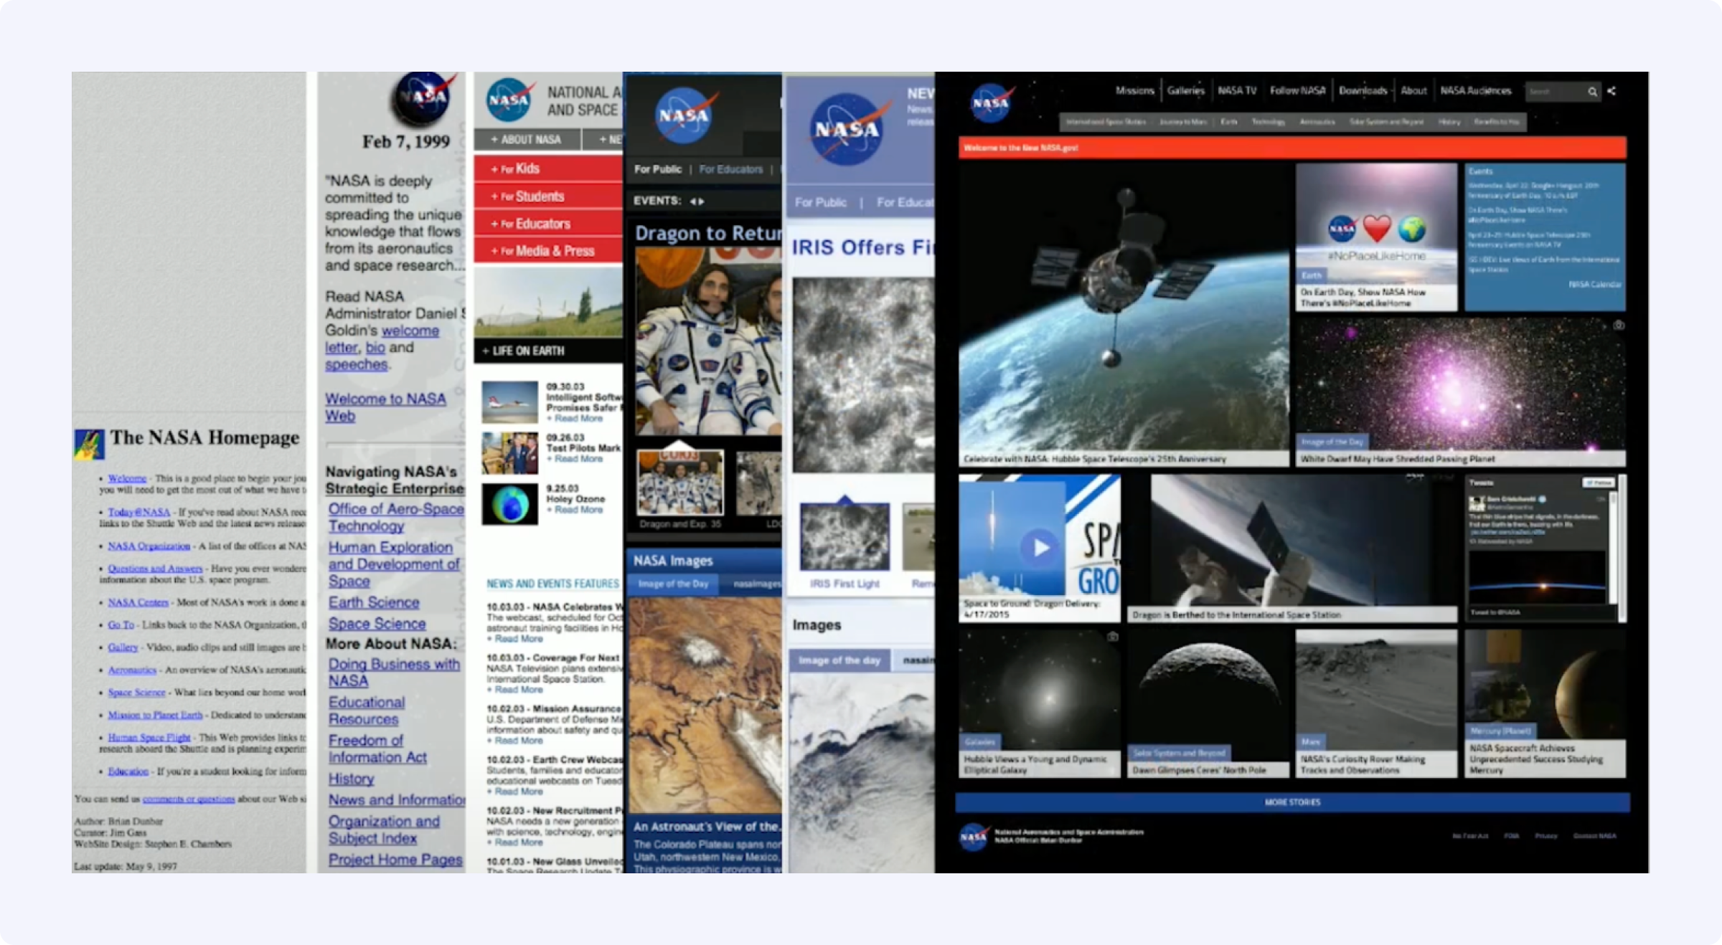The image size is (1722, 945).
Task: Click the share icon beside search
Action: tap(1612, 91)
